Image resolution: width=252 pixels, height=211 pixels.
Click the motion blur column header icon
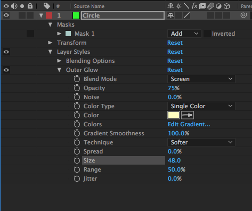pyautogui.click(x=210, y=6)
